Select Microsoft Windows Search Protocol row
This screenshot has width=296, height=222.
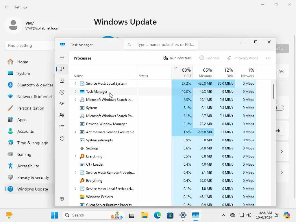click(162, 116)
